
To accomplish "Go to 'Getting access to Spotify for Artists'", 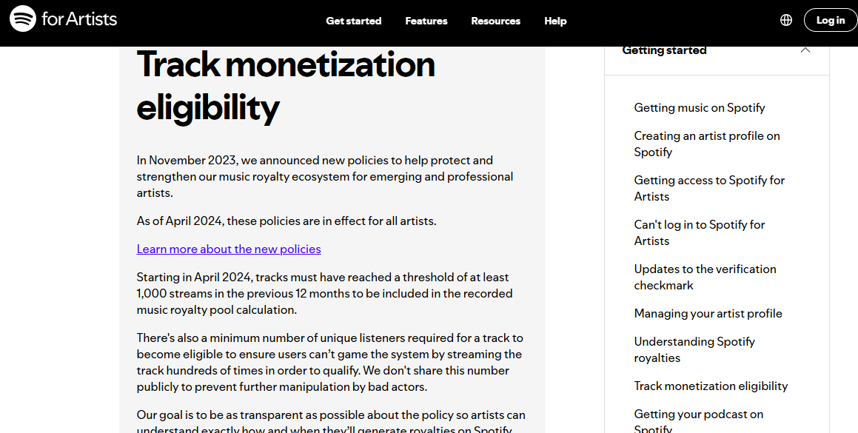I will click(x=709, y=188).
